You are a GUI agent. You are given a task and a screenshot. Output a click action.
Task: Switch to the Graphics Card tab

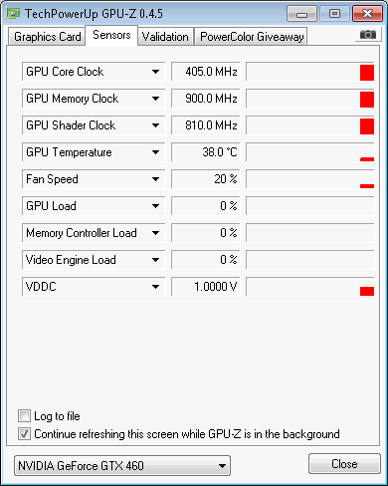[x=47, y=36]
